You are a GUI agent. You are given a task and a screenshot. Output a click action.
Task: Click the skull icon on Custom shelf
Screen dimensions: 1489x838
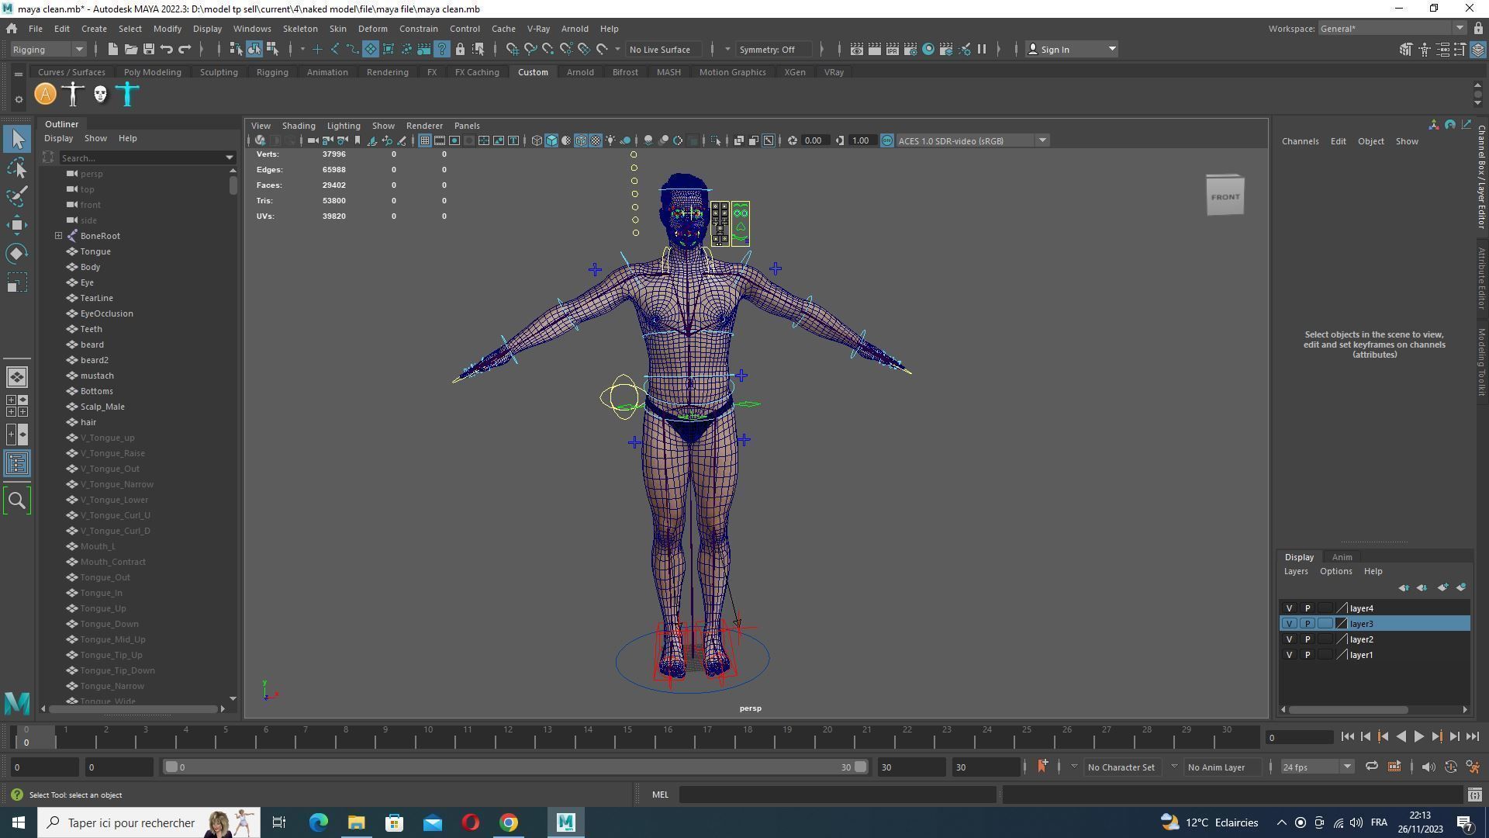pos(100,95)
